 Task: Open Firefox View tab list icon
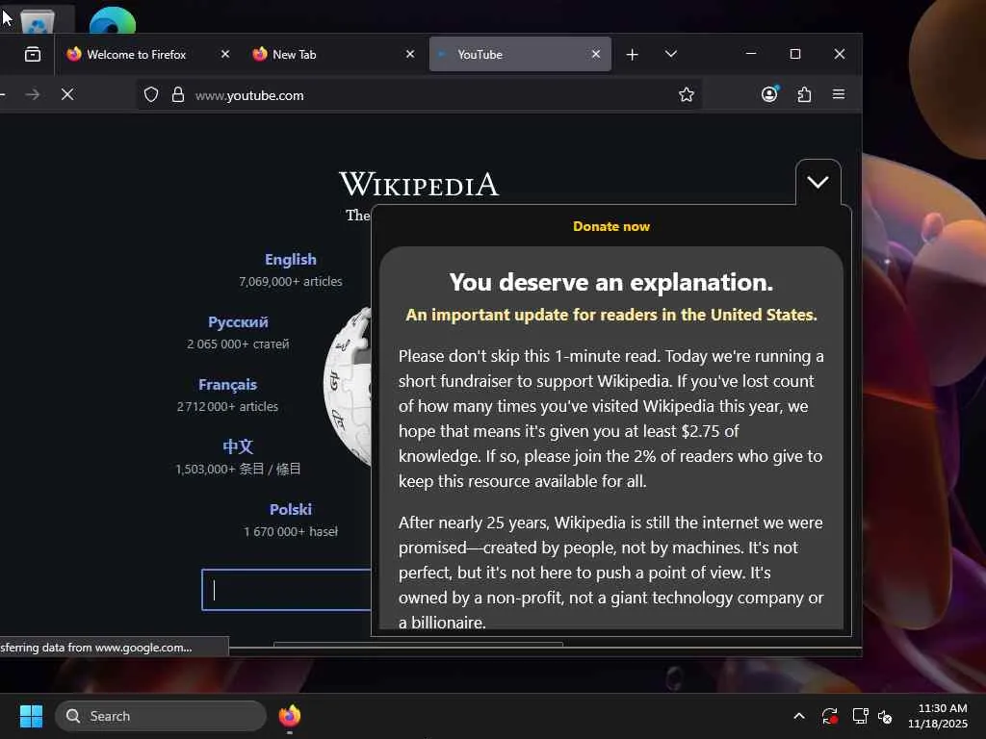[x=33, y=55]
